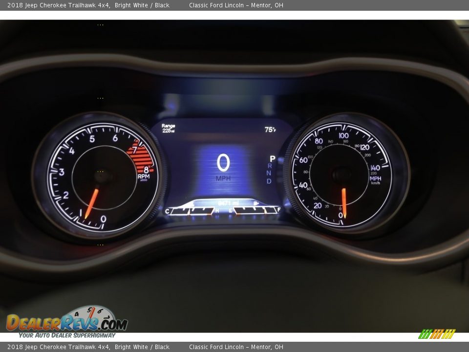Click the digital 0 MPH speed display

(223, 166)
